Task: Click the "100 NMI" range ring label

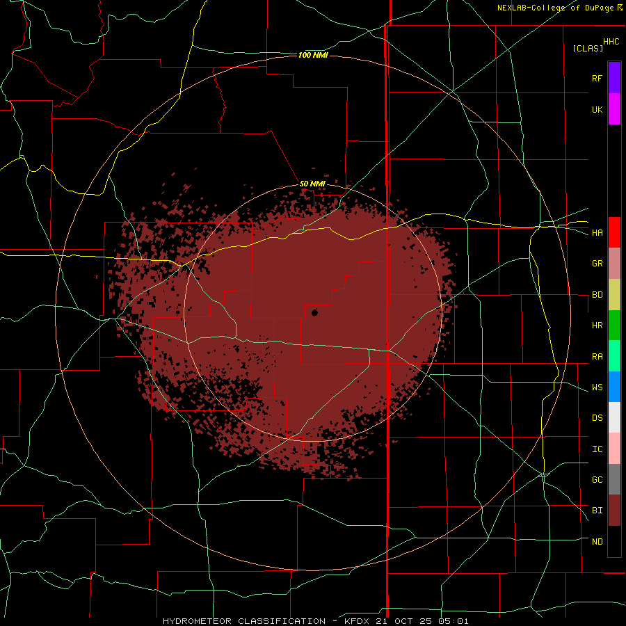Action: [313, 55]
